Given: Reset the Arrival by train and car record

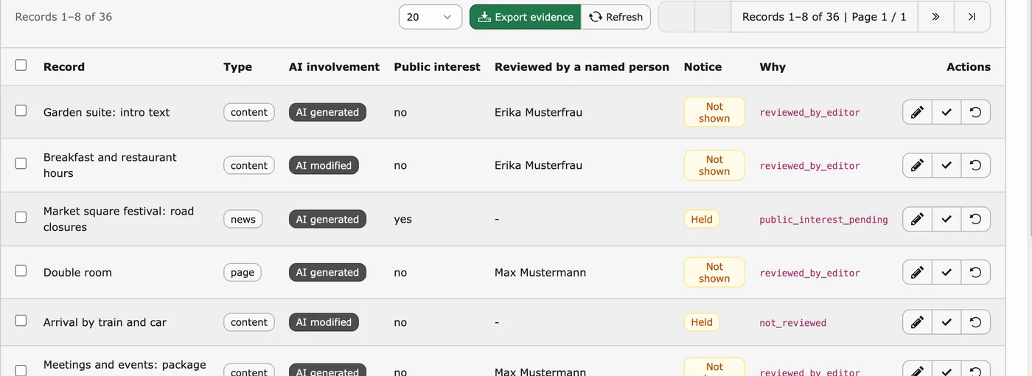Looking at the screenshot, I should 975,322.
